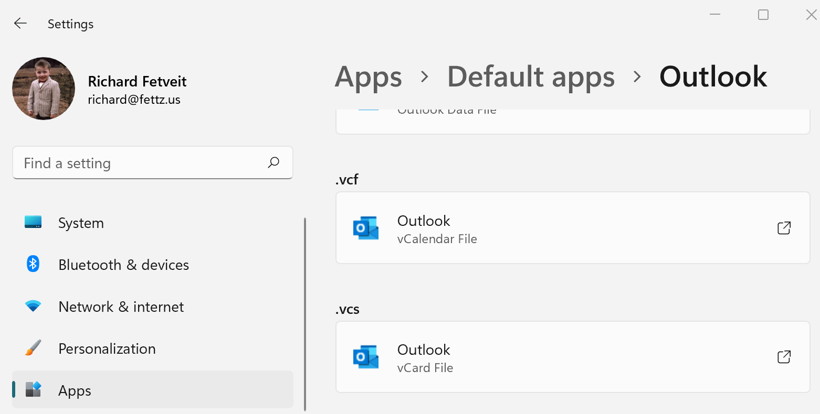Click the search magnifier icon
Viewport: 820px width, 414px height.
point(274,163)
